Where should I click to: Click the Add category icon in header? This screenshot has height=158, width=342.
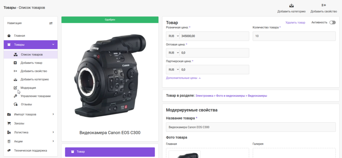click(291, 5)
